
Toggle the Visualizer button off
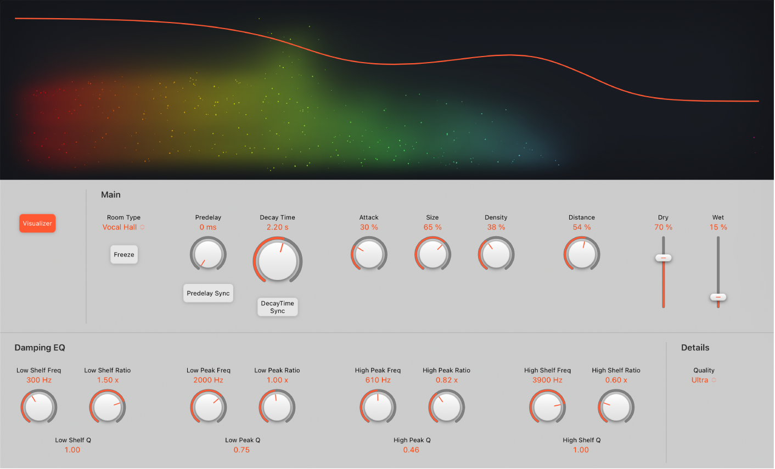(37, 224)
